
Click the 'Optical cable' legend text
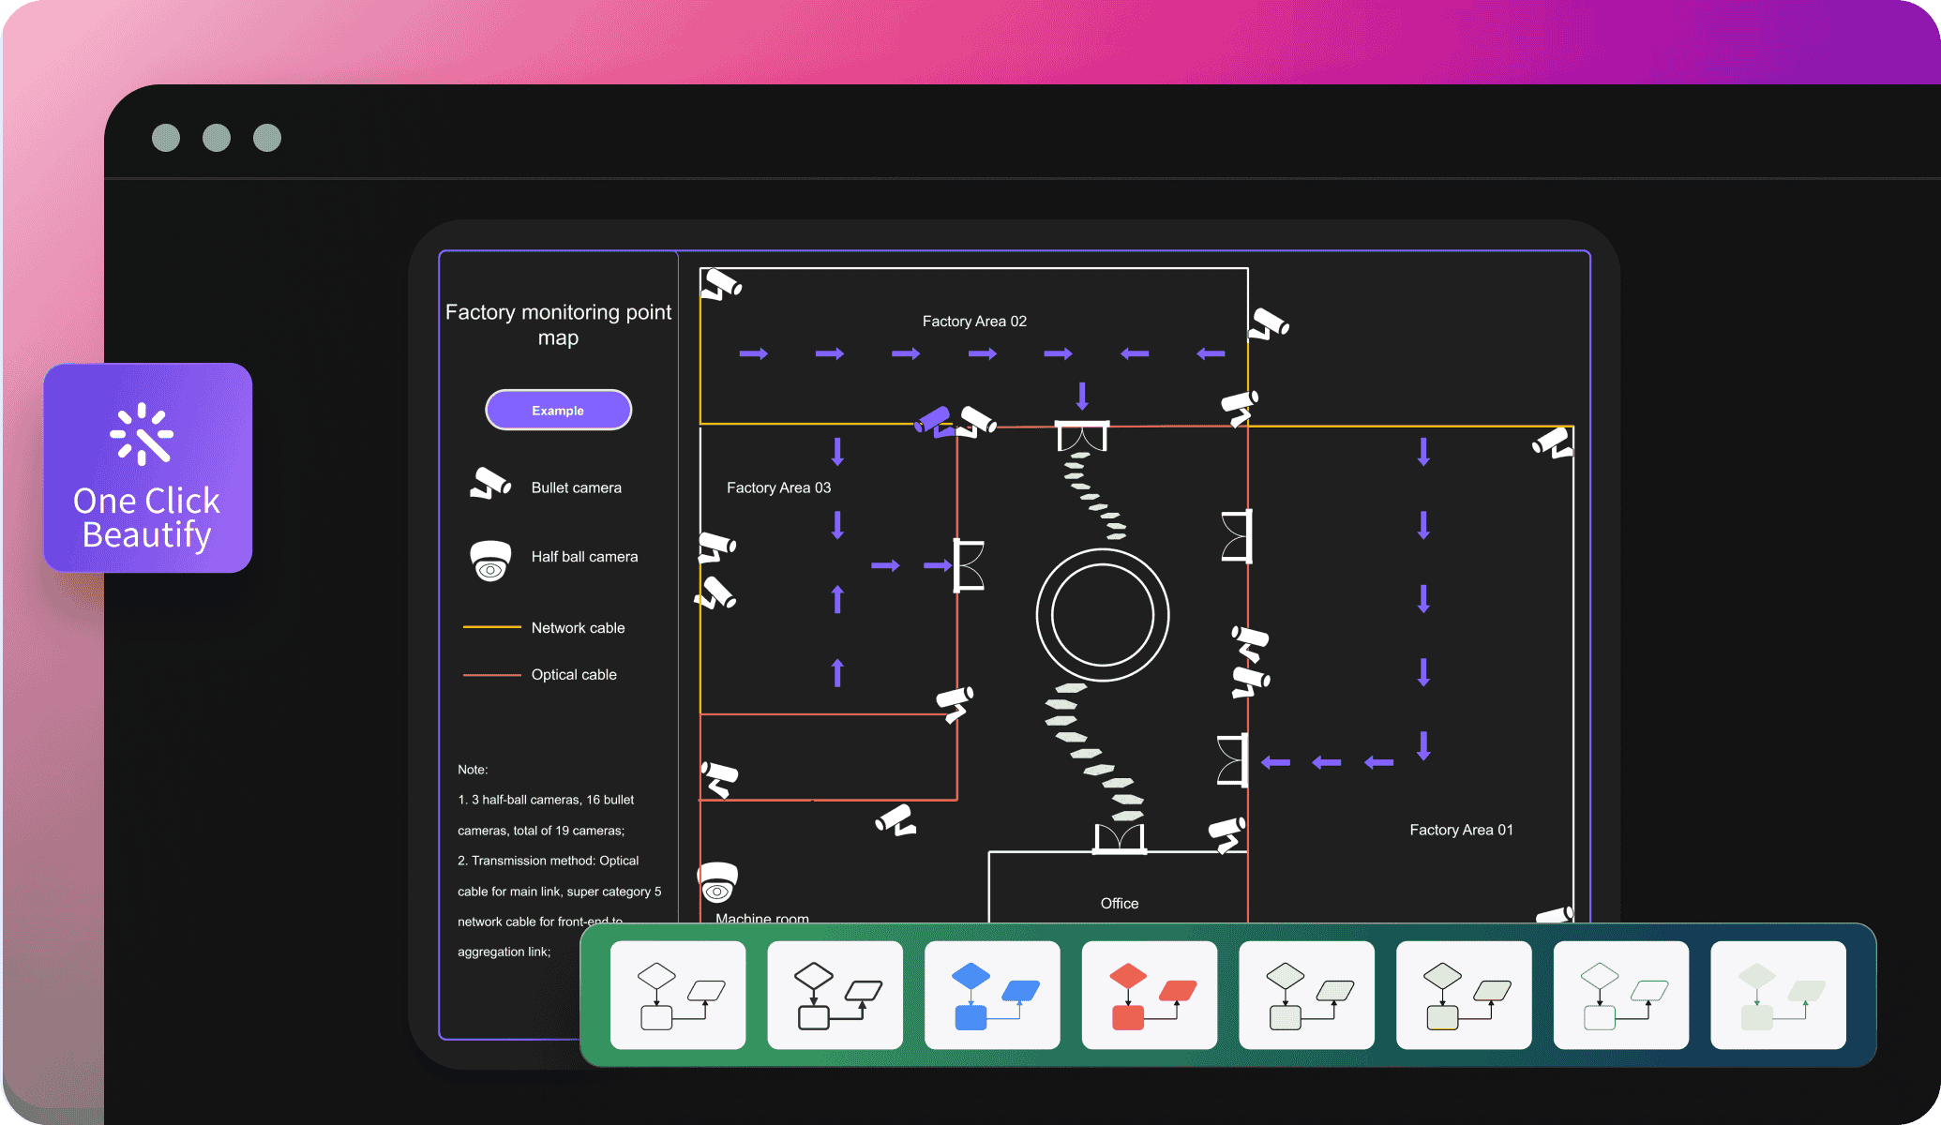point(574,675)
